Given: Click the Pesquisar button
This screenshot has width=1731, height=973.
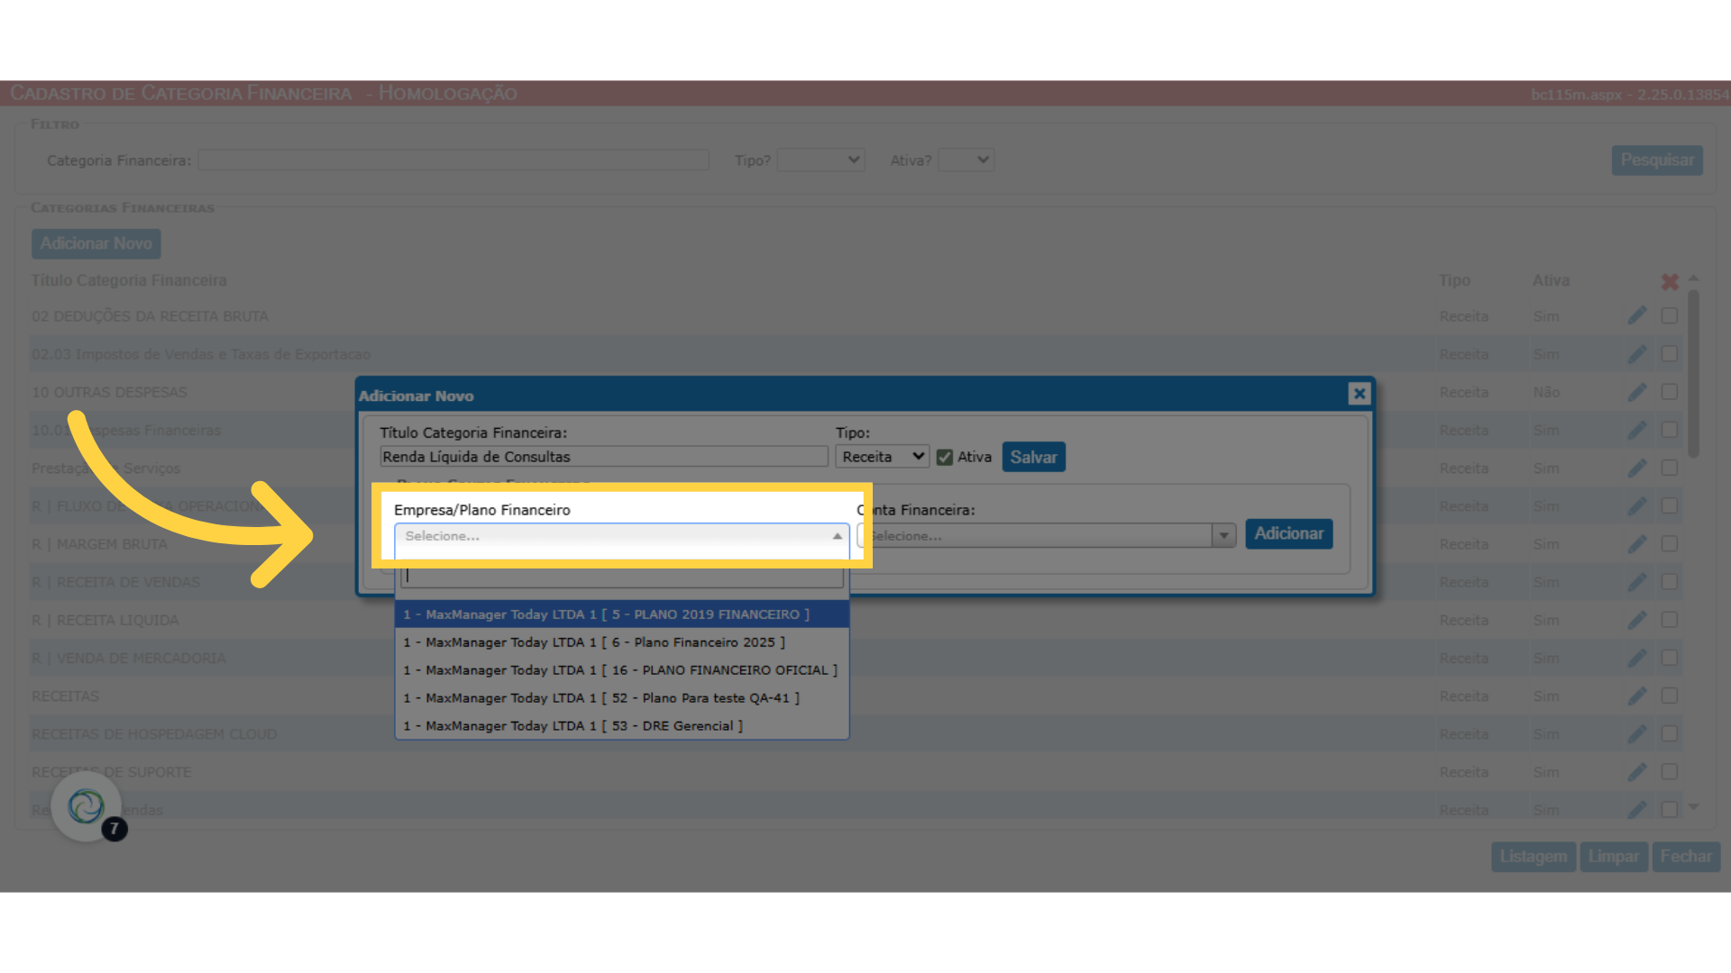Looking at the screenshot, I should pyautogui.click(x=1657, y=160).
